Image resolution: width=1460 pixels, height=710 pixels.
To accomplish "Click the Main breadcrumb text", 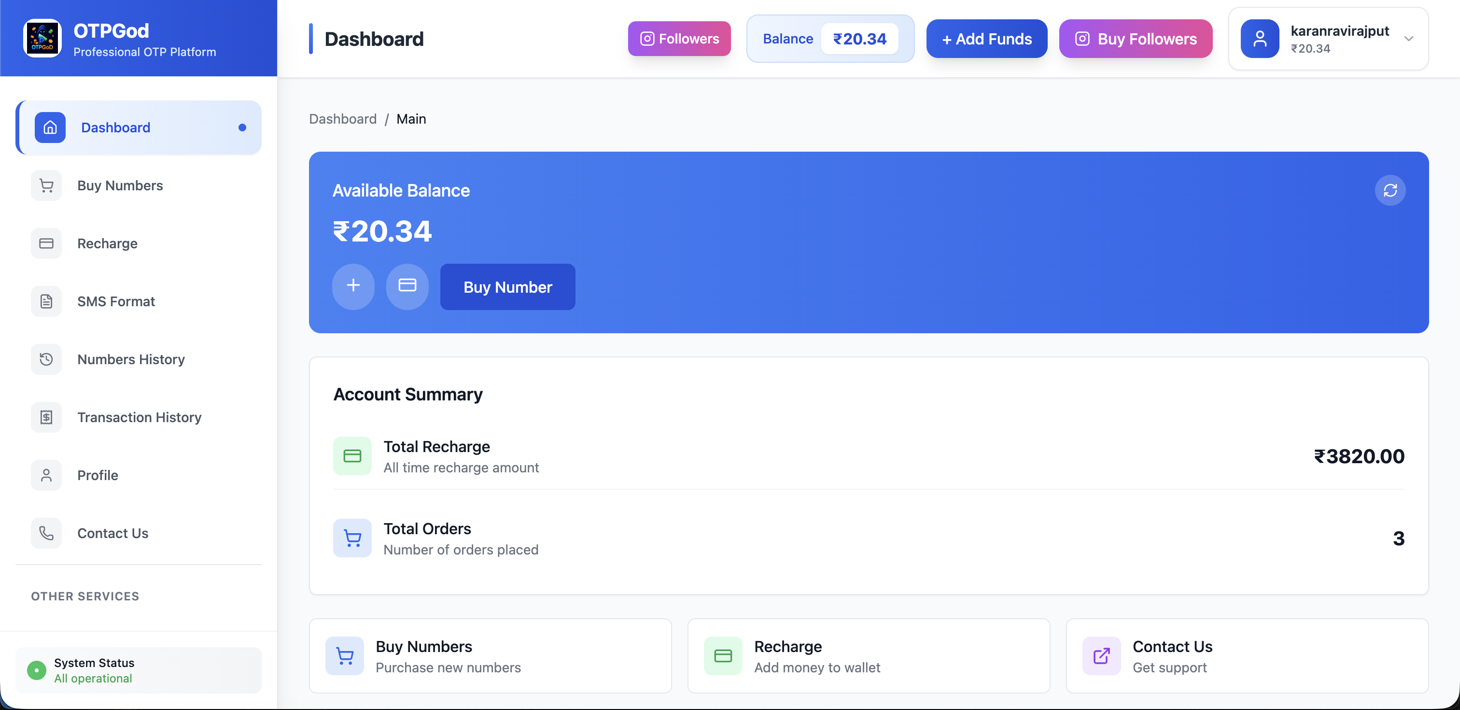I will (x=411, y=118).
